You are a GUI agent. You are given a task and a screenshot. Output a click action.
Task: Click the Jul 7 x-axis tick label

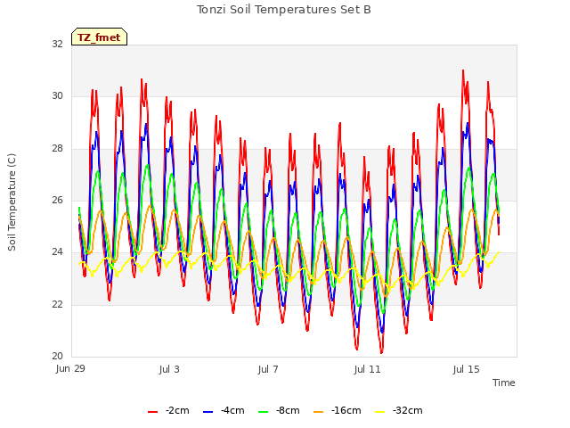(x=268, y=369)
